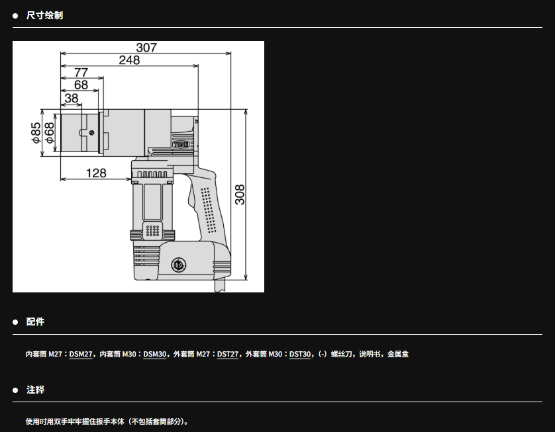The height and width of the screenshot is (432, 555).
Task: Click the two-hand usage note text
Action: click(107, 421)
